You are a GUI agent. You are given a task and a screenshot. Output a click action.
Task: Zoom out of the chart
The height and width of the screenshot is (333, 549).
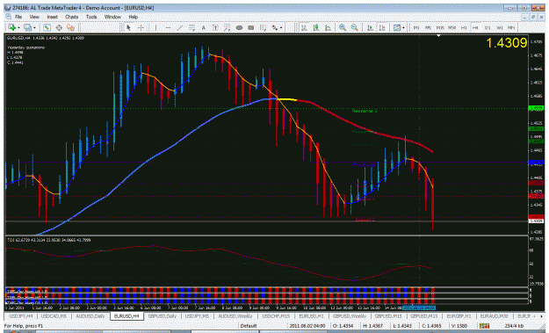coord(354,27)
